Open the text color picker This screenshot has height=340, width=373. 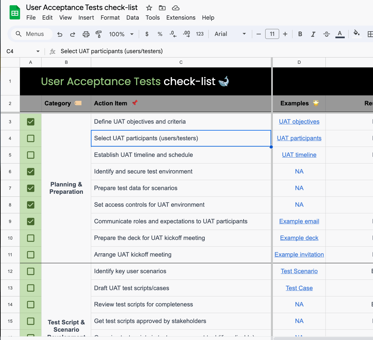coord(340,34)
